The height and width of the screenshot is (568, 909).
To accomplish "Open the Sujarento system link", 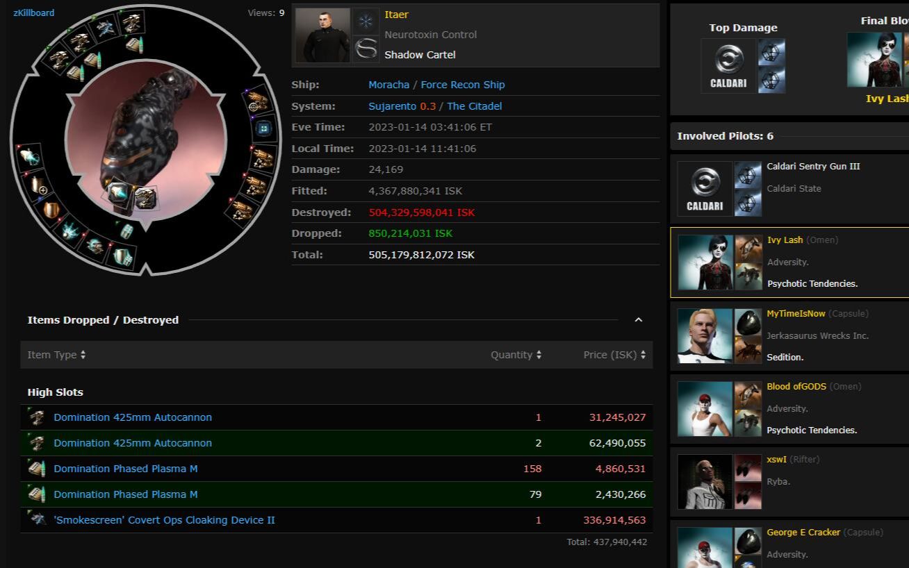I will pos(393,106).
